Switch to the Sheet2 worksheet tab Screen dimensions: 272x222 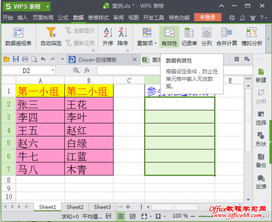point(75,207)
